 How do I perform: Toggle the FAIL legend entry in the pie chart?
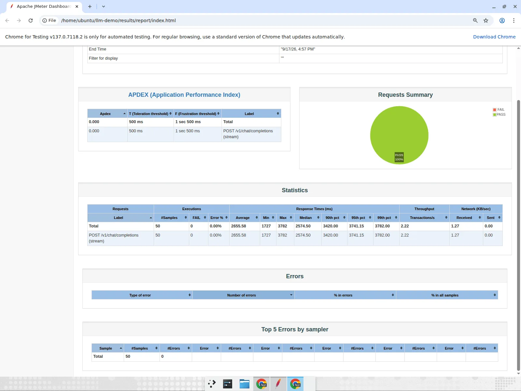(x=499, y=110)
